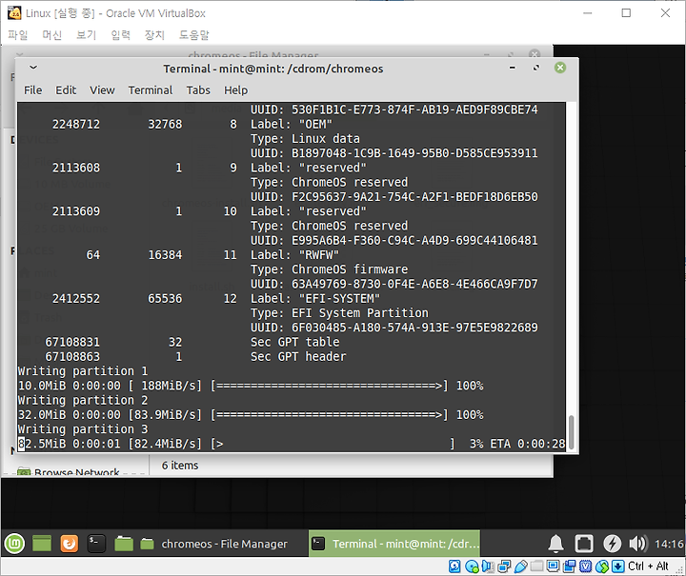The width and height of the screenshot is (686, 576).
Task: Open the notifications bell in panel
Action: (x=555, y=544)
